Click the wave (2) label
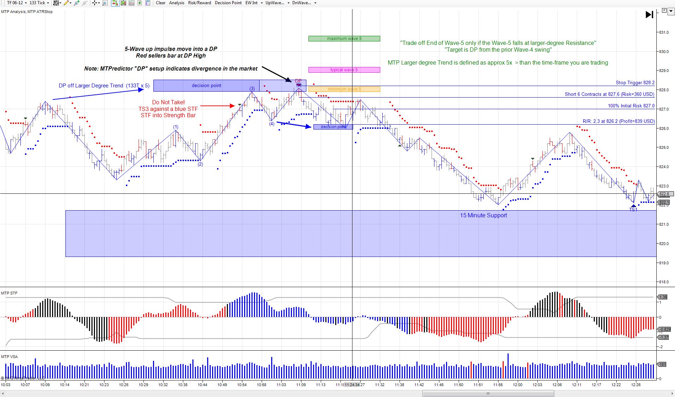 [x=200, y=164]
